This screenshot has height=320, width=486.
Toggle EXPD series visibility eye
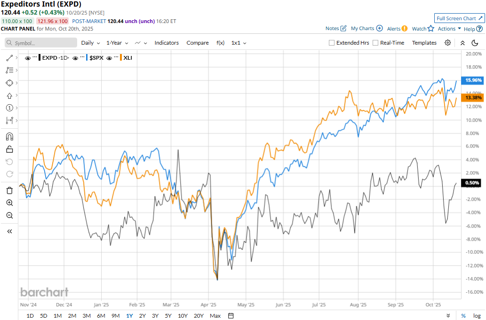click(28, 58)
